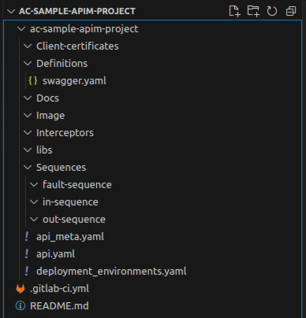Click the New Folder icon

click(254, 11)
